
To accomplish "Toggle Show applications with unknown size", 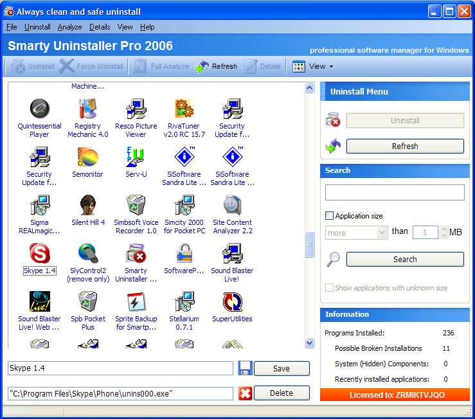I will coord(330,288).
